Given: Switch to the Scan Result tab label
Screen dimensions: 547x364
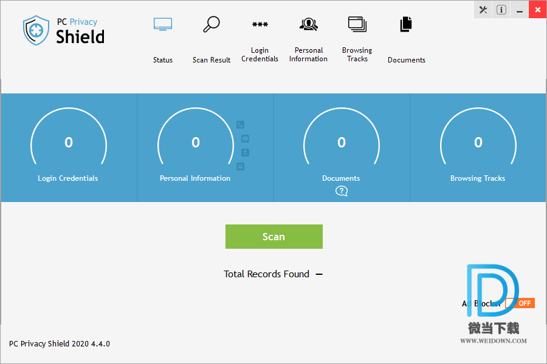Looking at the screenshot, I should tap(212, 60).
